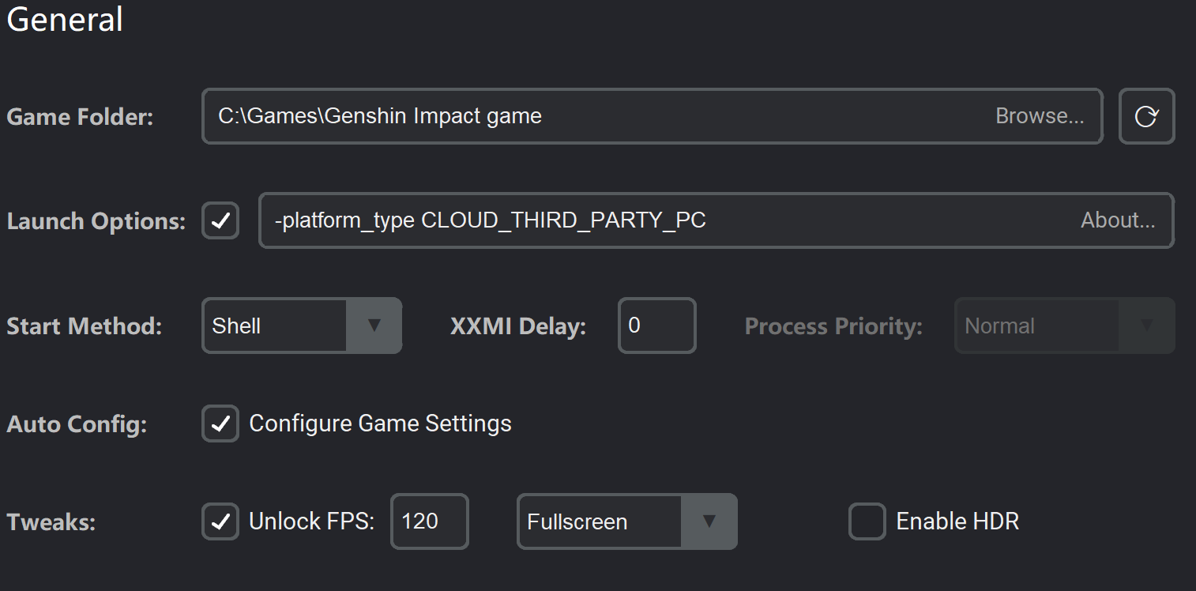Viewport: 1196px width, 591px height.
Task: Click the Start Method label
Action: (x=84, y=326)
